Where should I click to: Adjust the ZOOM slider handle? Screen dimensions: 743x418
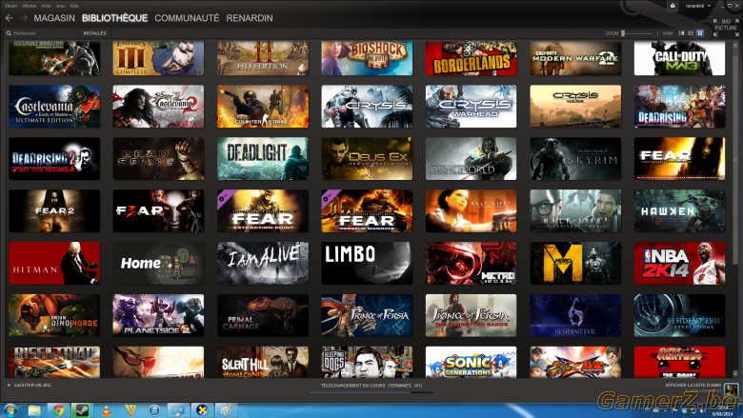pos(623,33)
